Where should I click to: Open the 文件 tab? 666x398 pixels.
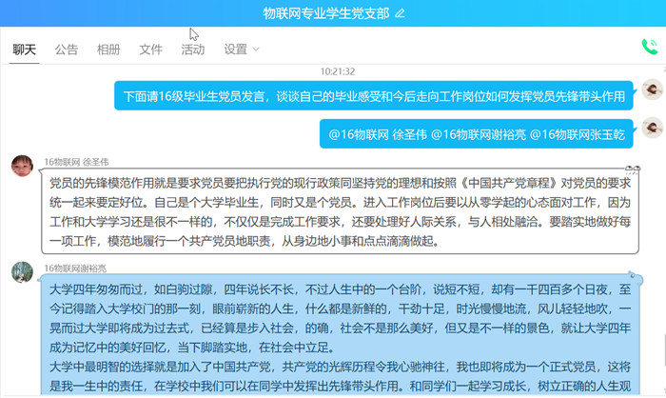point(150,50)
